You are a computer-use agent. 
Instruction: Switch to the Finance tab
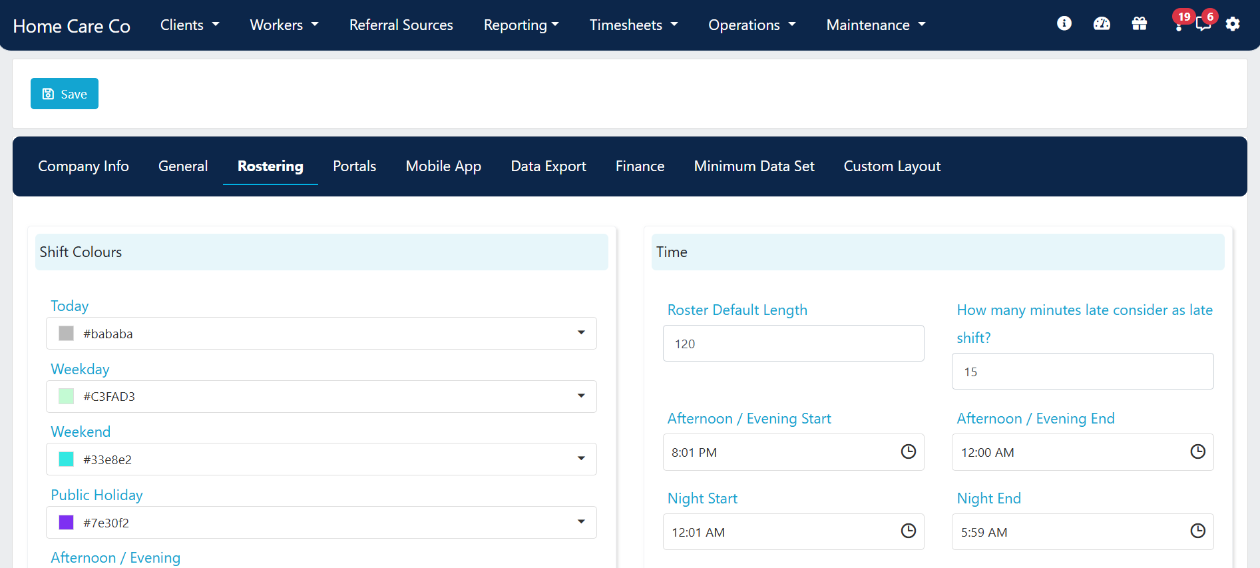point(640,166)
